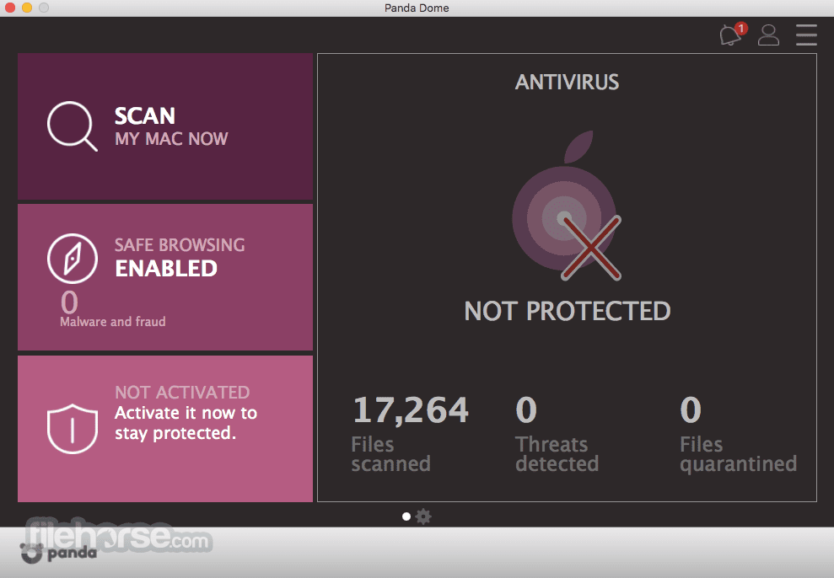
Task: Click the Files quarantined label
Action: pos(738,454)
